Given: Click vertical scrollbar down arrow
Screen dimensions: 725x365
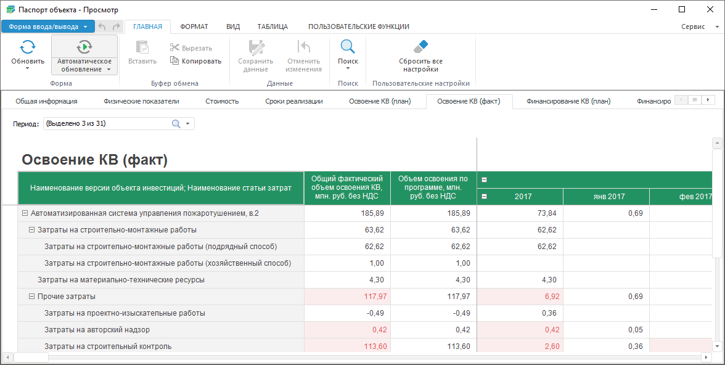Looking at the screenshot, I should point(717,345).
